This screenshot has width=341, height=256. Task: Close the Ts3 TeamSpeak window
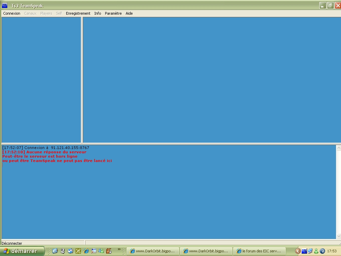coord(338,5)
